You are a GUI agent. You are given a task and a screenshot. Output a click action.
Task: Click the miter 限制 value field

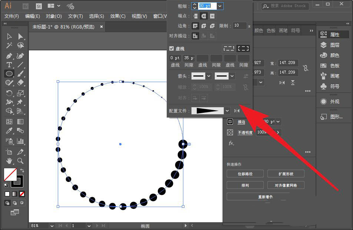[240, 26]
